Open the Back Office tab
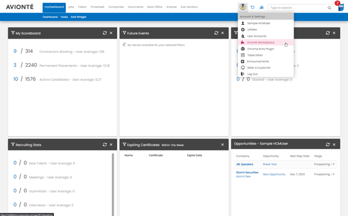This screenshot has width=348, height=216. 155,7
